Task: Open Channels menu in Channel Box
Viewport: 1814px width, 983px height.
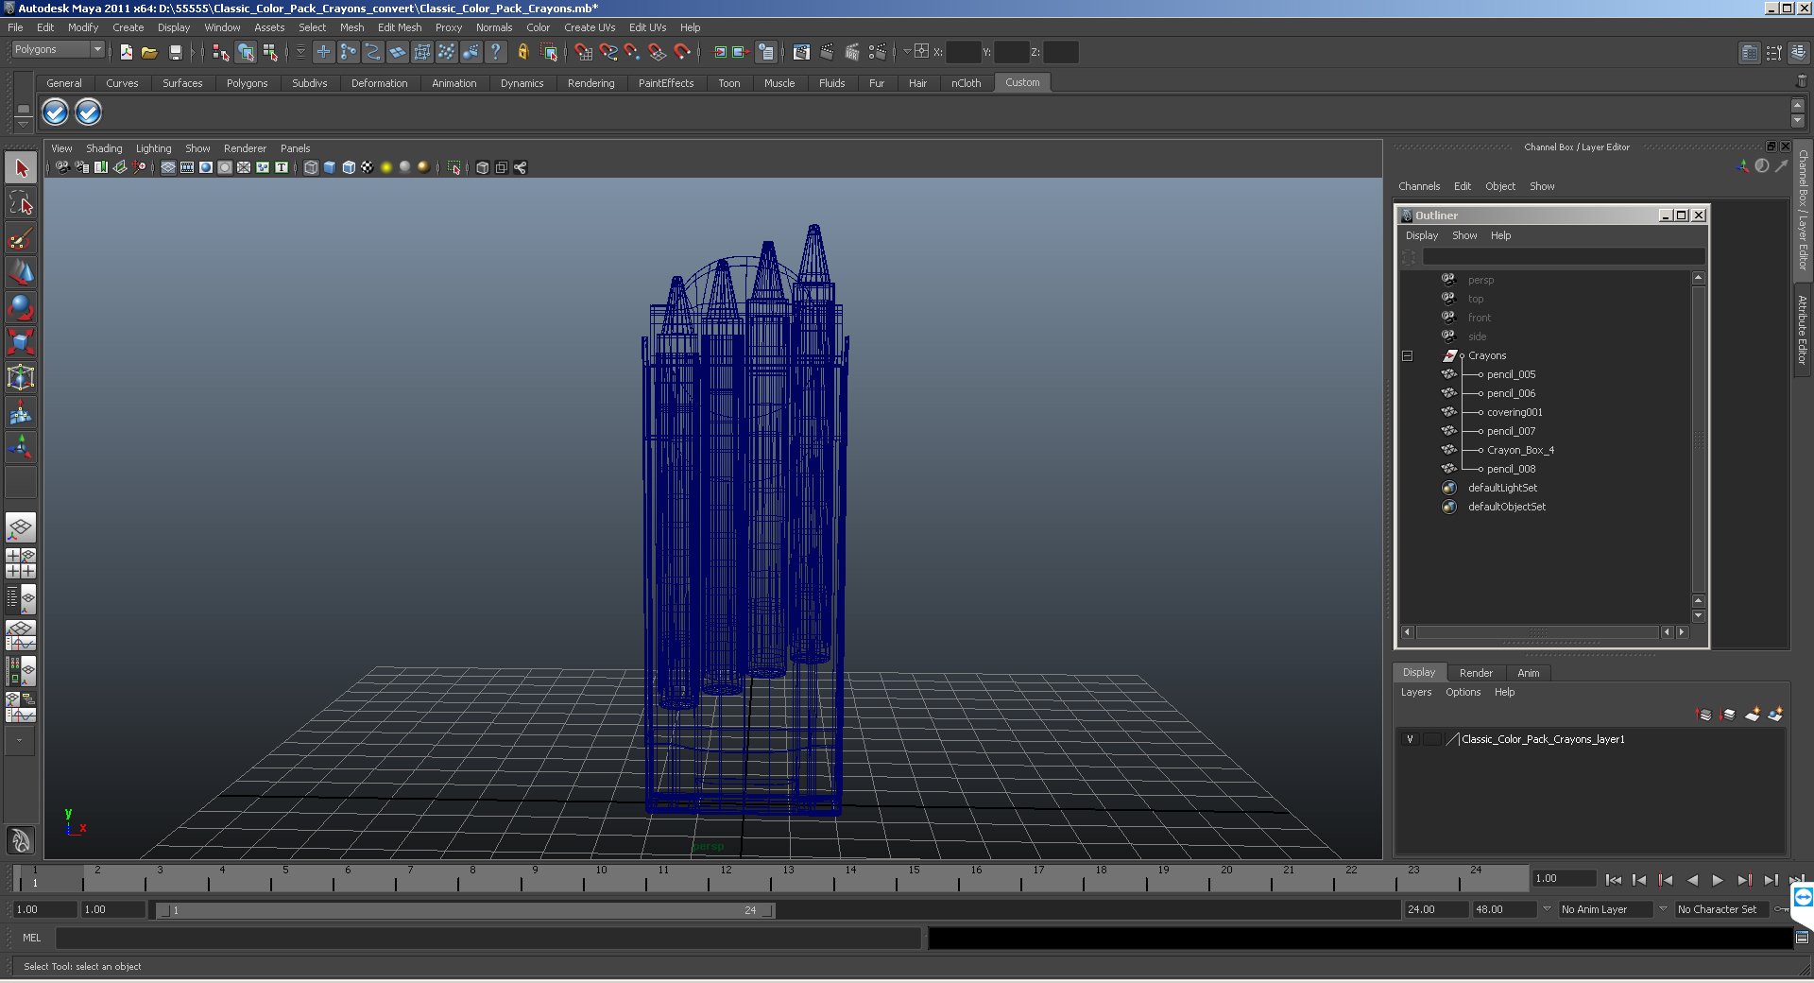Action: pyautogui.click(x=1419, y=186)
